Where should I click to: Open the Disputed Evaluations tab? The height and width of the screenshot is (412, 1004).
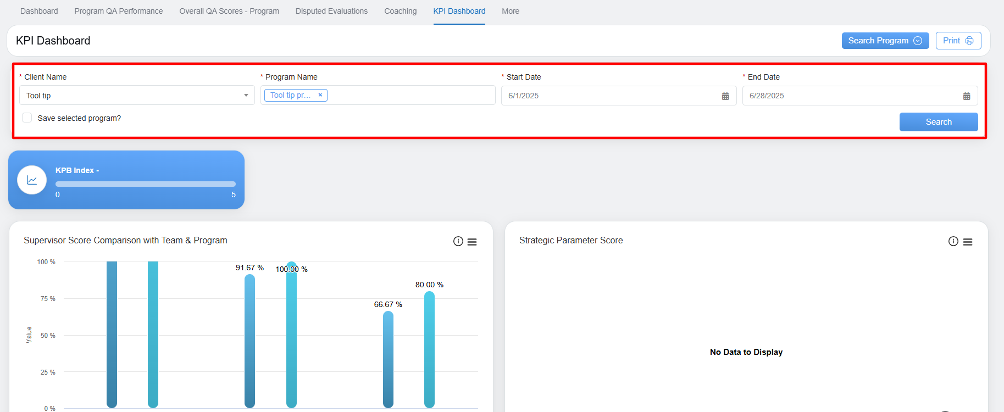[x=331, y=11]
